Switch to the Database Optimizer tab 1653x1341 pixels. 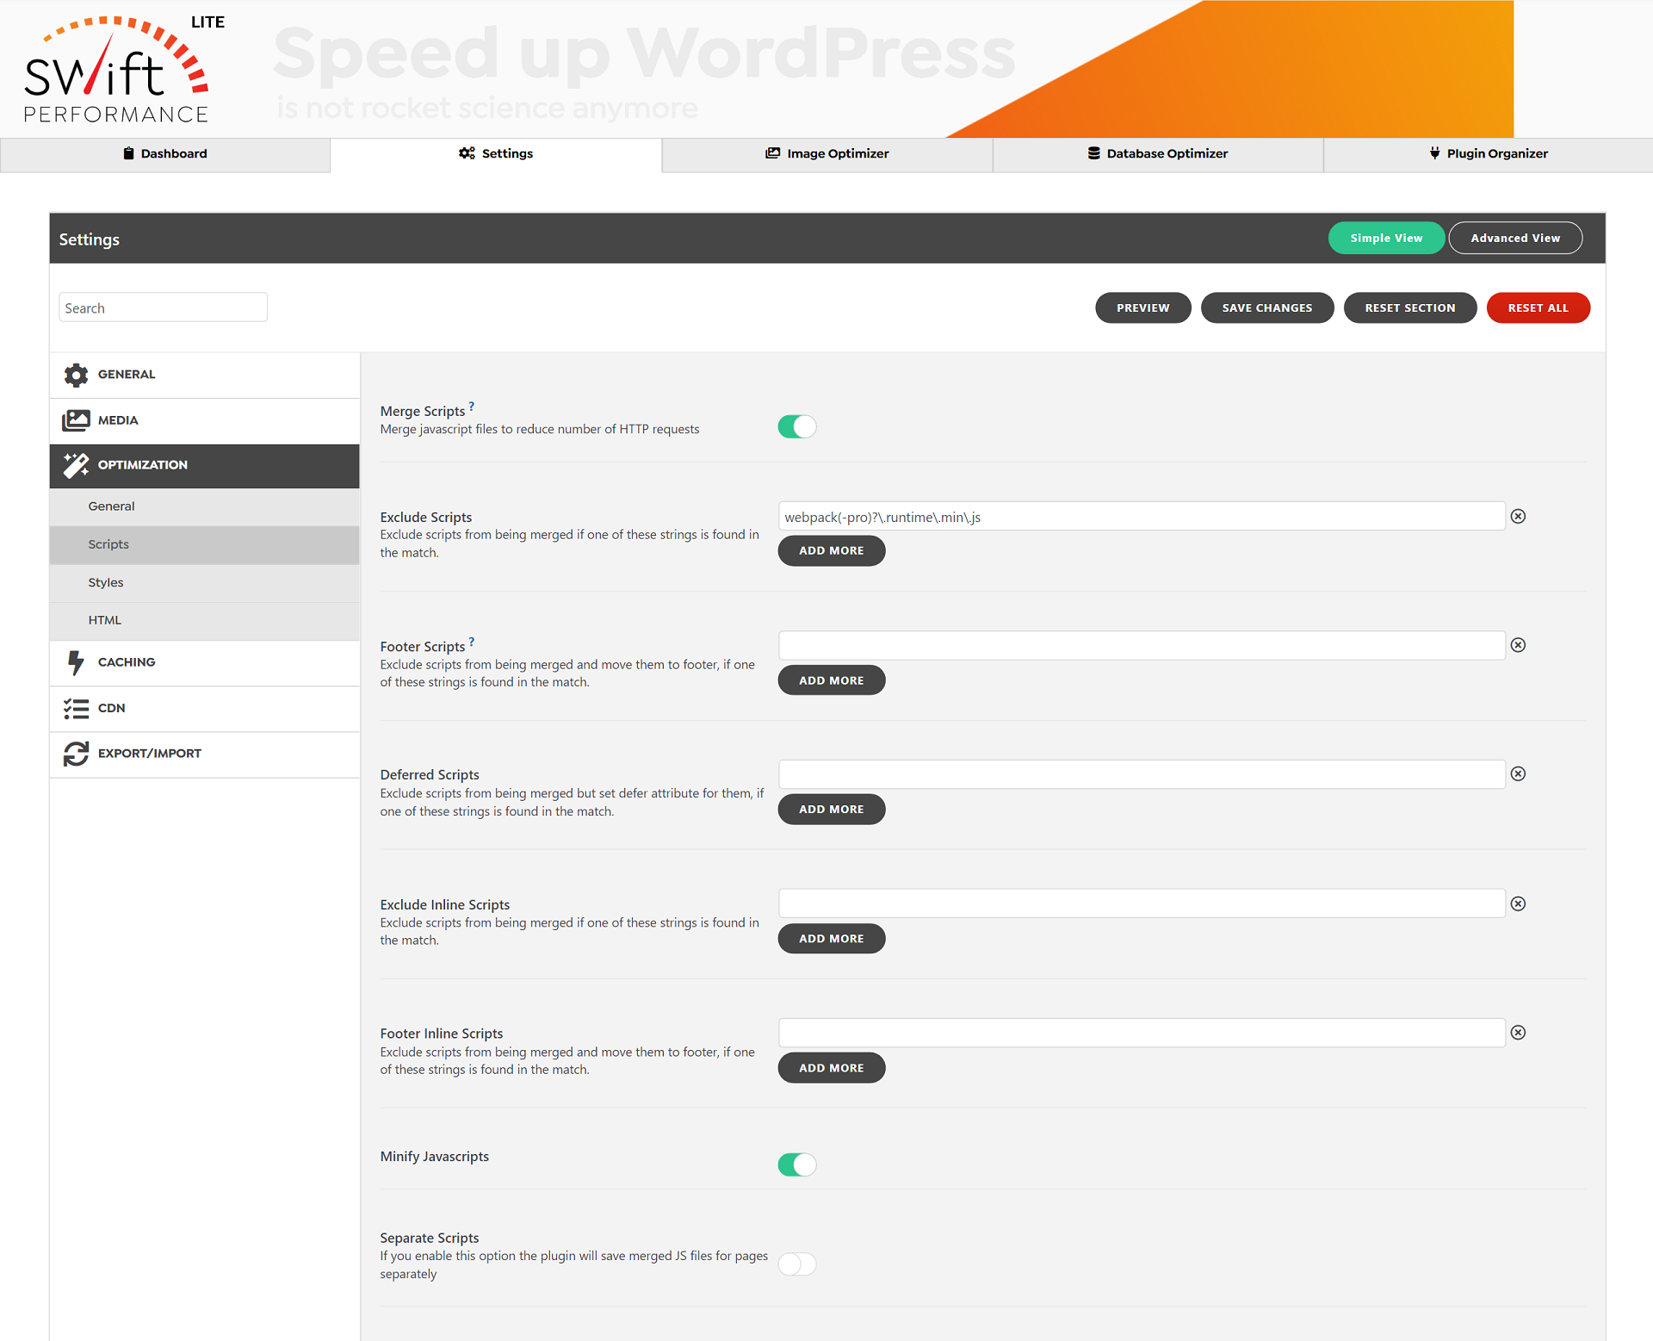[x=1158, y=153]
